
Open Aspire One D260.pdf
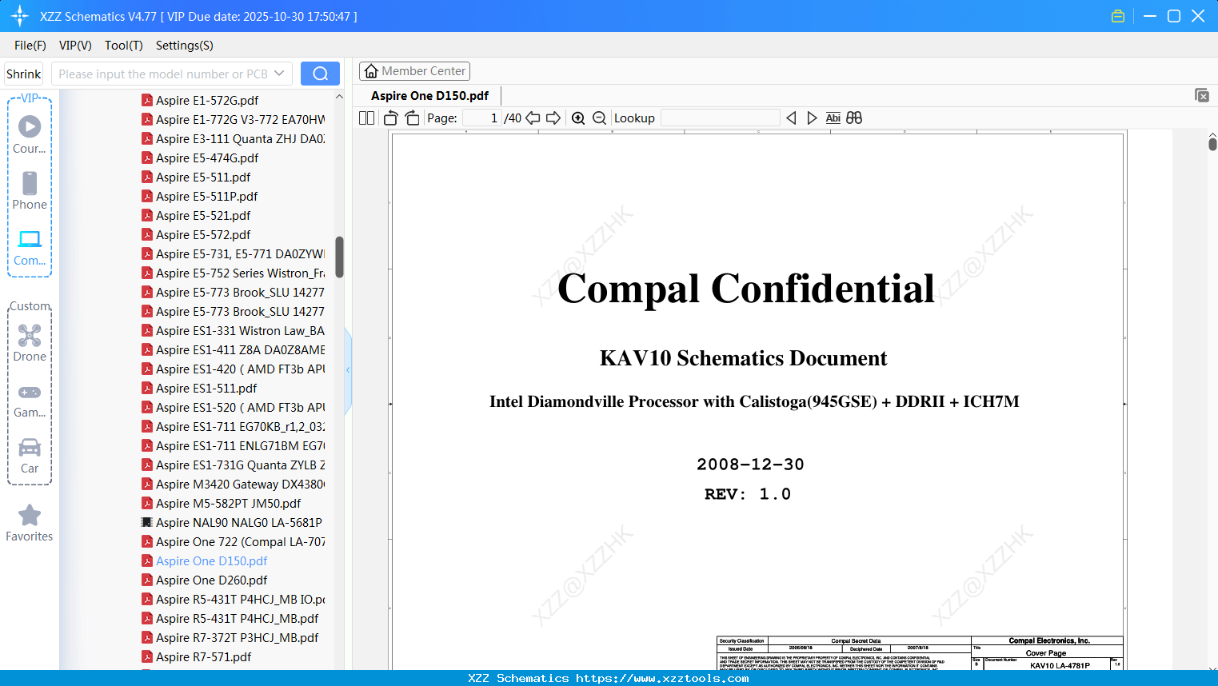point(212,580)
